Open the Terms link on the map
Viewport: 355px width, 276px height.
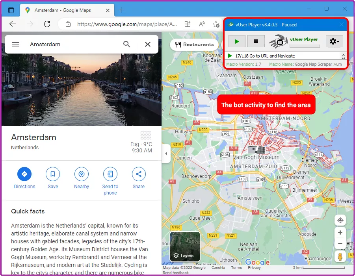click(x=236, y=268)
